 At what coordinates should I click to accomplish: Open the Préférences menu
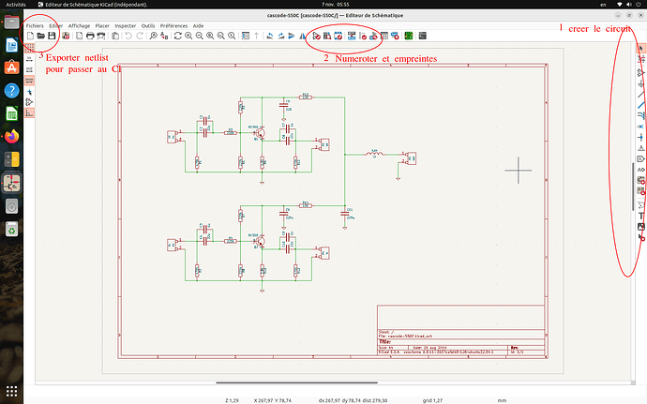[173, 25]
